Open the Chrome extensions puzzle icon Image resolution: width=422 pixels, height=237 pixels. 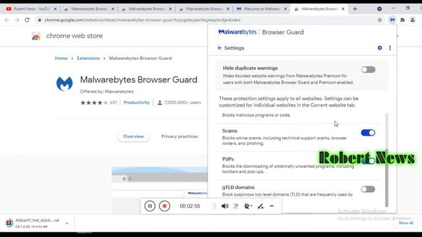click(402, 20)
